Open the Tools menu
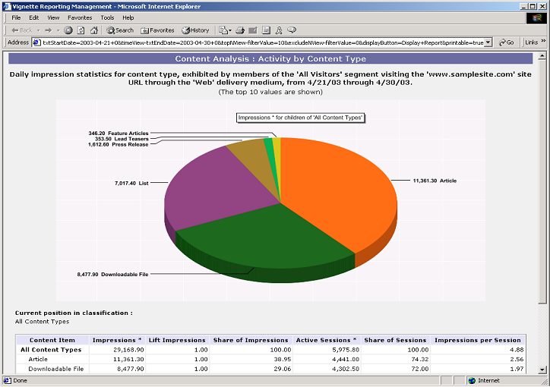Viewport: 550px width, 387px height. click(107, 17)
